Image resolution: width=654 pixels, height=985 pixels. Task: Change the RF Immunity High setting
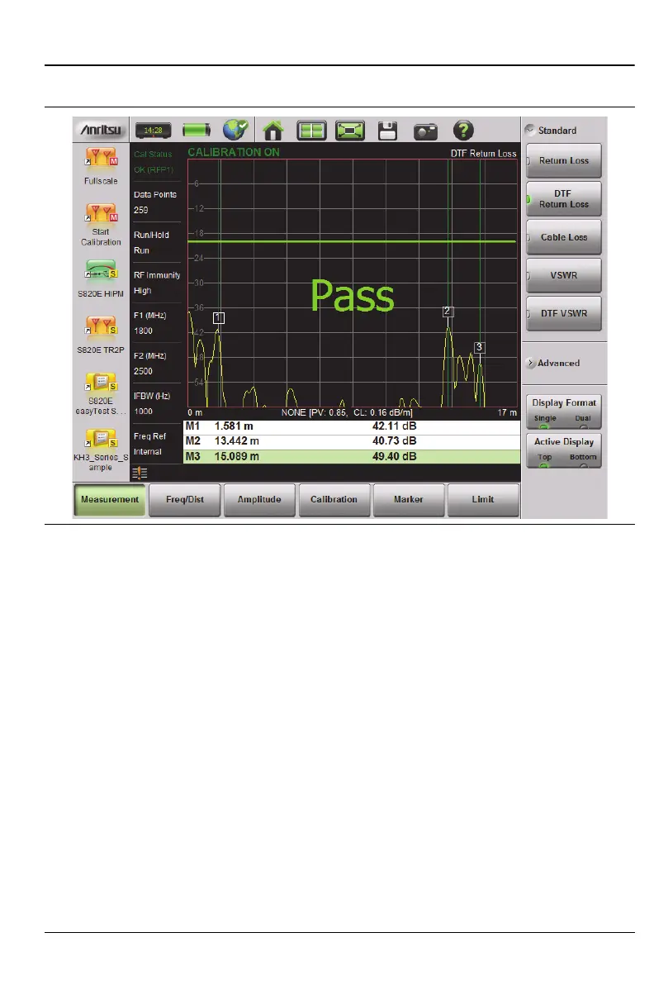156,283
